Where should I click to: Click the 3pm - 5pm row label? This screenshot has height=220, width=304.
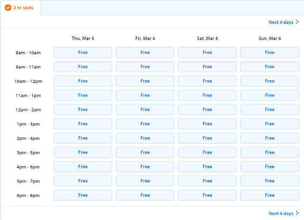(28, 153)
